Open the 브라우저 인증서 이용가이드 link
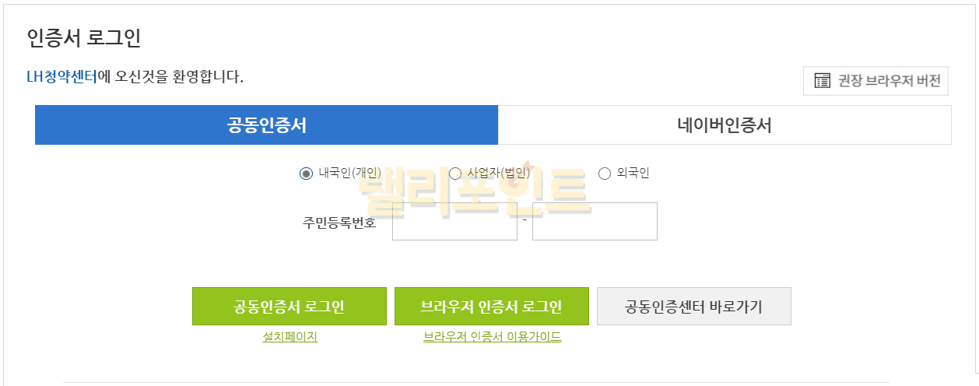Screen dimensions: 979x386 (492, 337)
